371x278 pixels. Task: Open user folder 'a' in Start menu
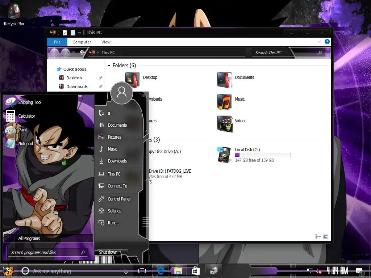pos(104,113)
